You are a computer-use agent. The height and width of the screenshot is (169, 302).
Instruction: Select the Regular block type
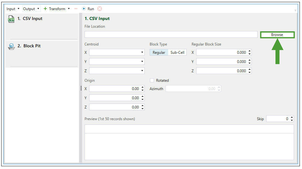[x=159, y=53]
